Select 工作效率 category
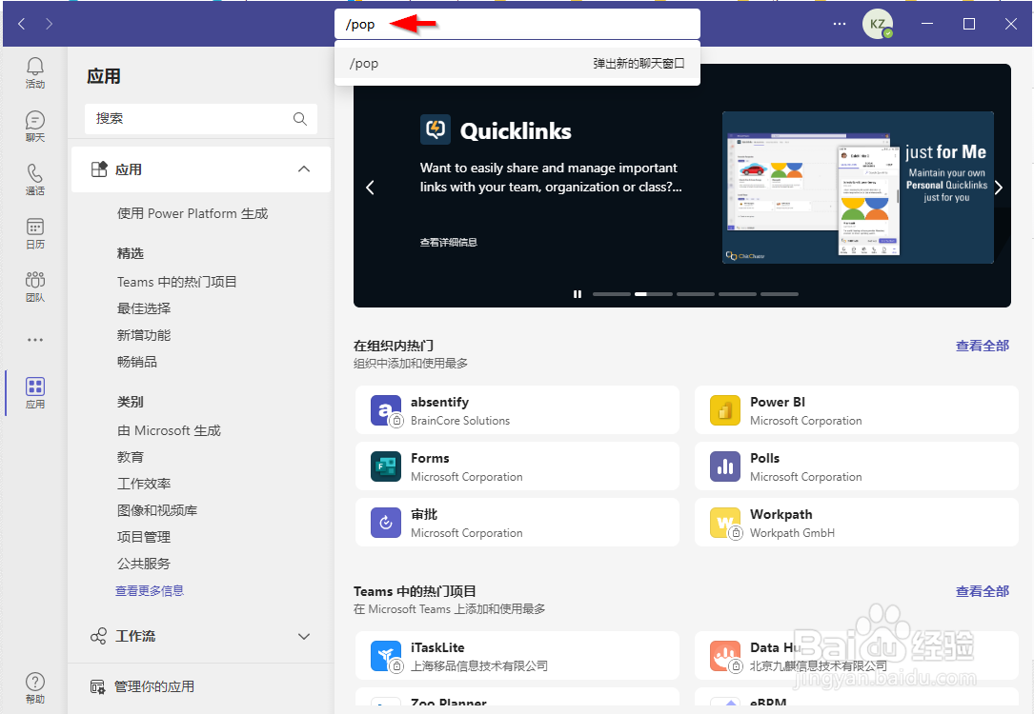 point(144,484)
